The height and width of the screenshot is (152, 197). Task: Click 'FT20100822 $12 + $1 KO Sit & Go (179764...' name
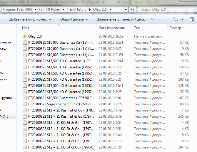pos(61,147)
